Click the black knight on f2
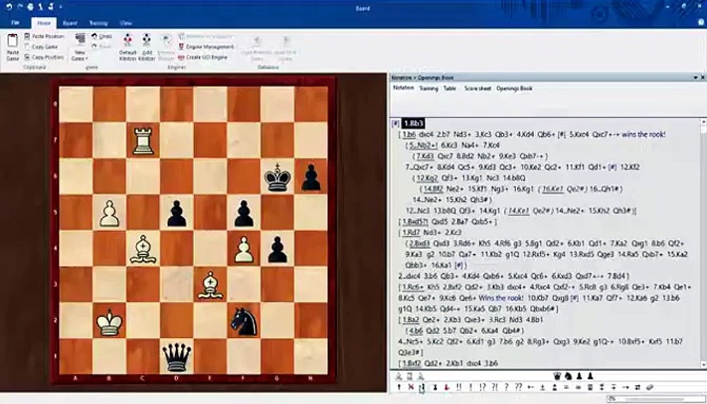This screenshot has height=404, width=707. [x=244, y=320]
